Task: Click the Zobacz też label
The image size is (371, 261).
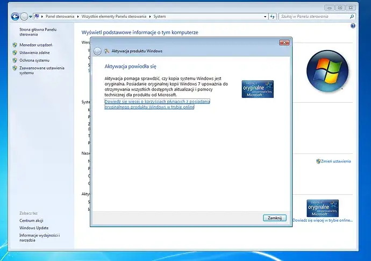Action: pyautogui.click(x=28, y=213)
